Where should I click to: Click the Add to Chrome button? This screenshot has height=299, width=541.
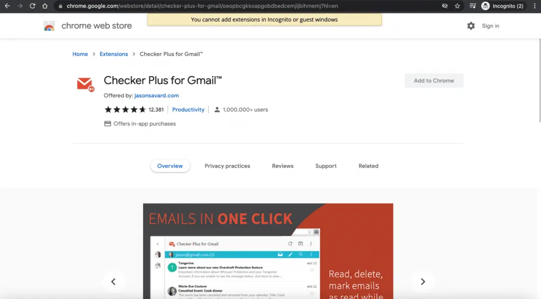tap(434, 81)
